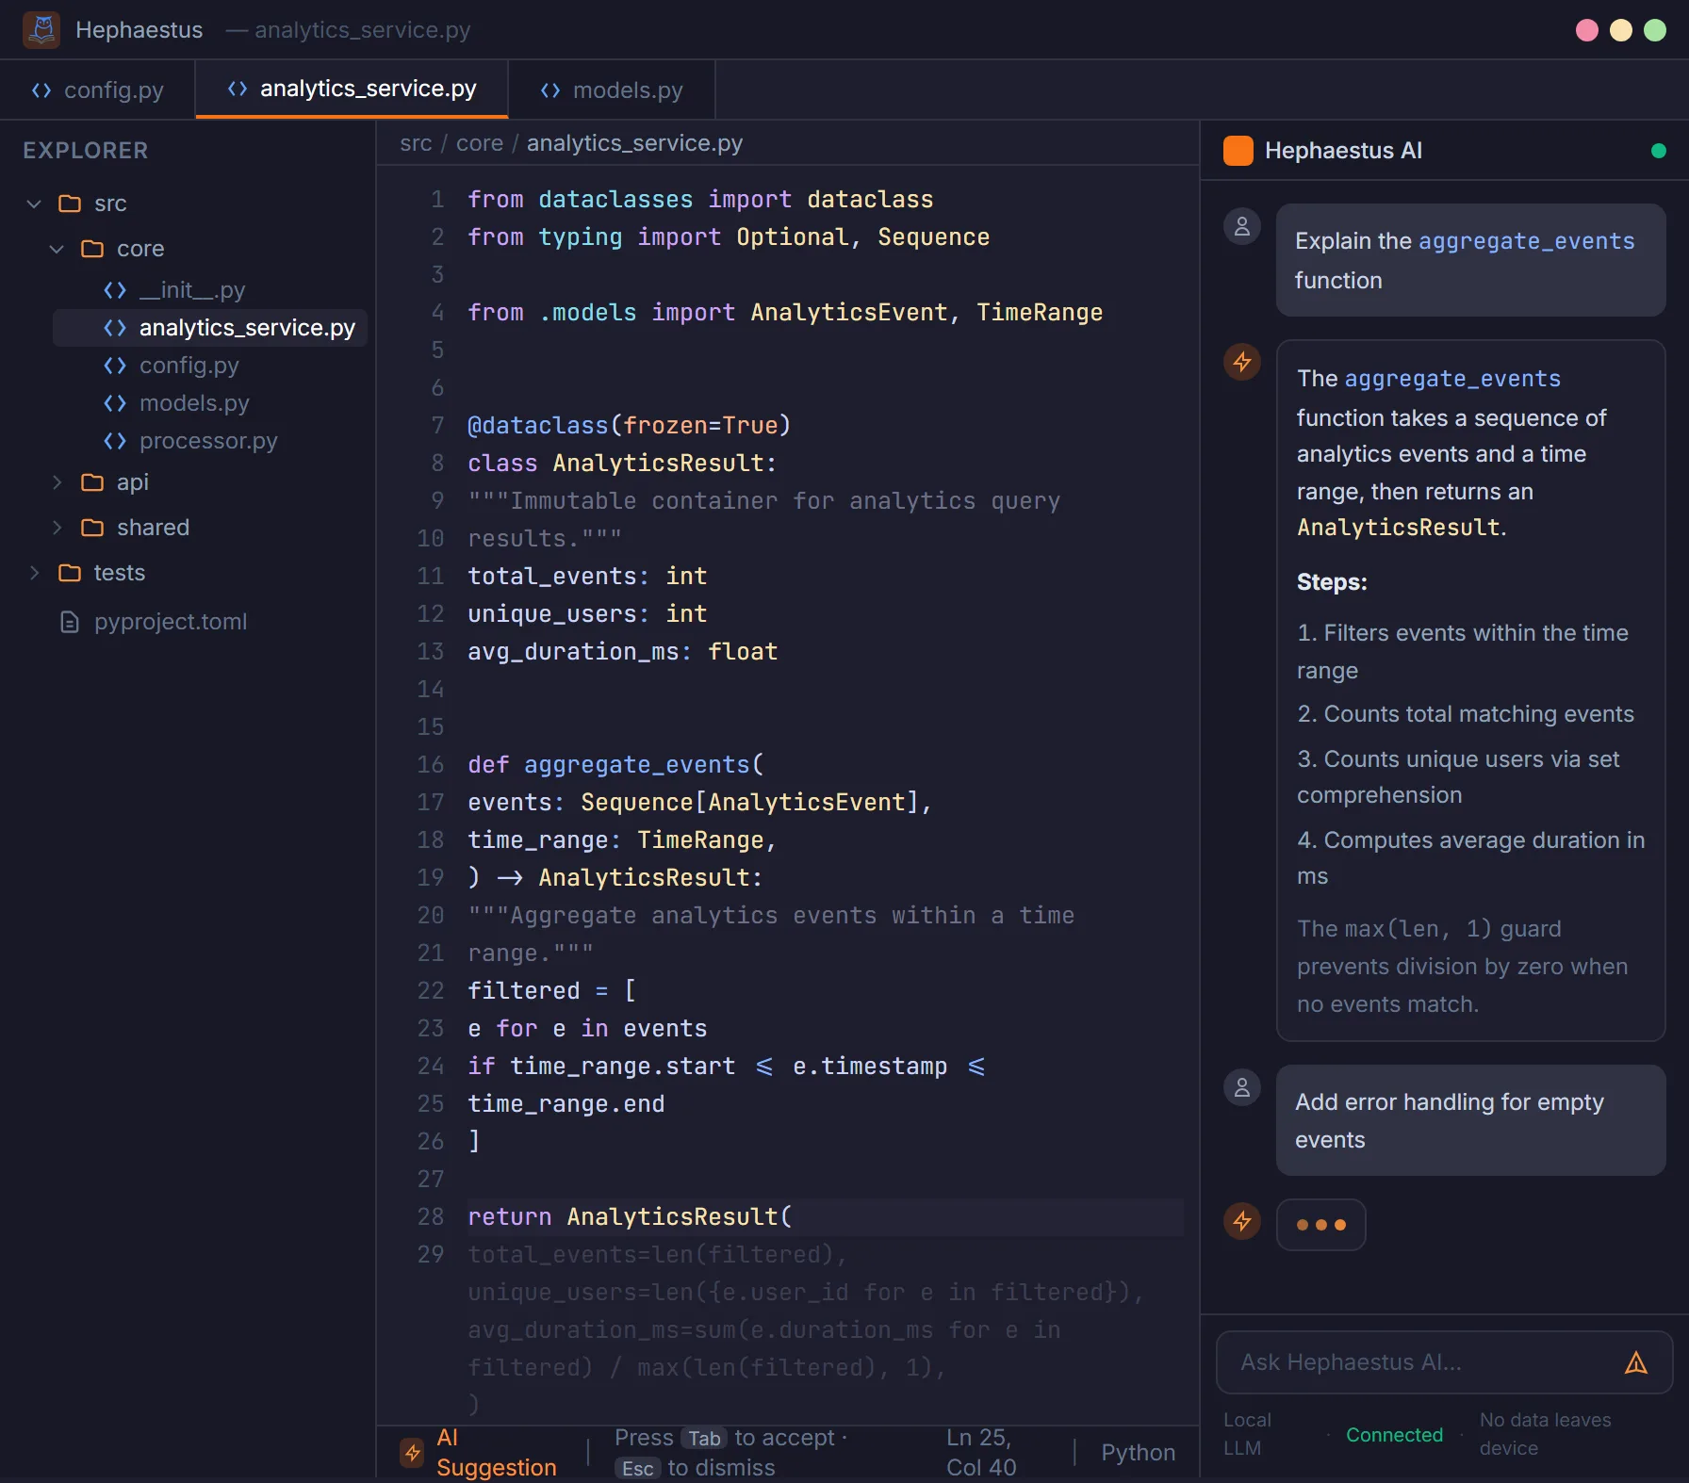Click the user avatar beside 'Explain the aggregate_events'

click(x=1242, y=226)
